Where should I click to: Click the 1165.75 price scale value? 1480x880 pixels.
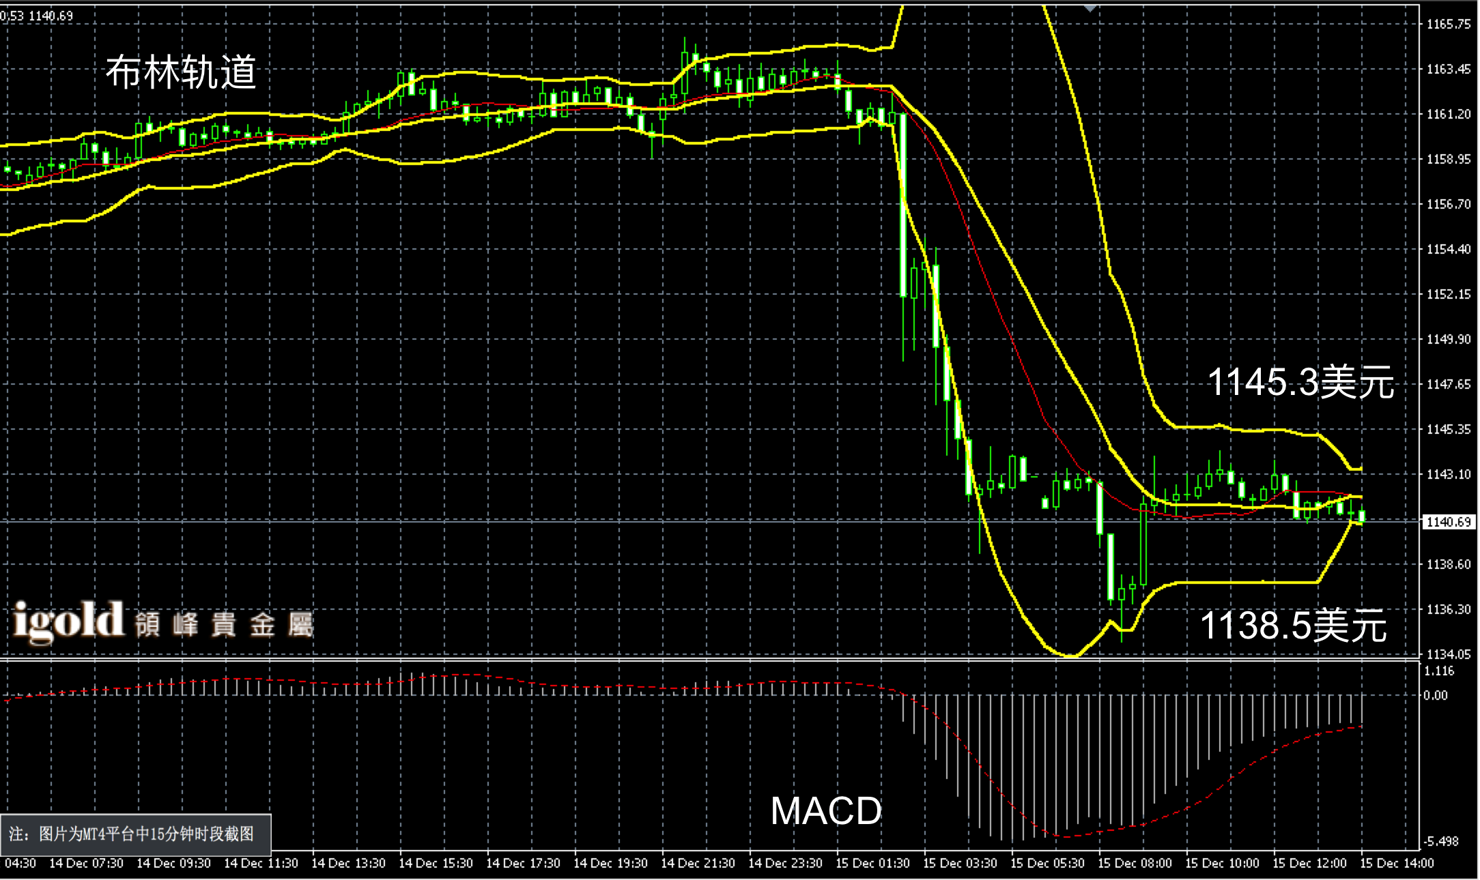(1449, 25)
